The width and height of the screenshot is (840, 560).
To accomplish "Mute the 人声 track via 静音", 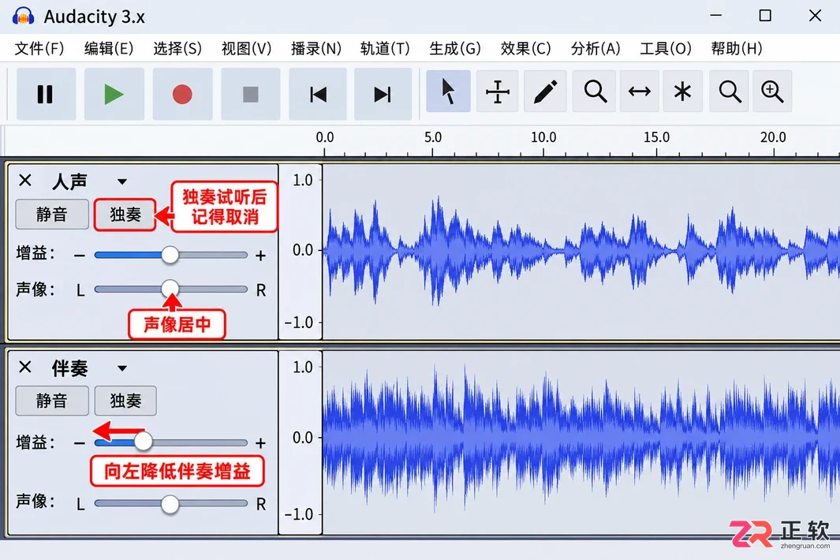I will click(x=52, y=215).
